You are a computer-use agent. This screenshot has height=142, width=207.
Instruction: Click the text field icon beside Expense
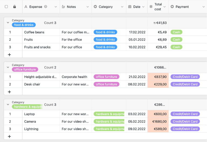[x=26, y=7]
